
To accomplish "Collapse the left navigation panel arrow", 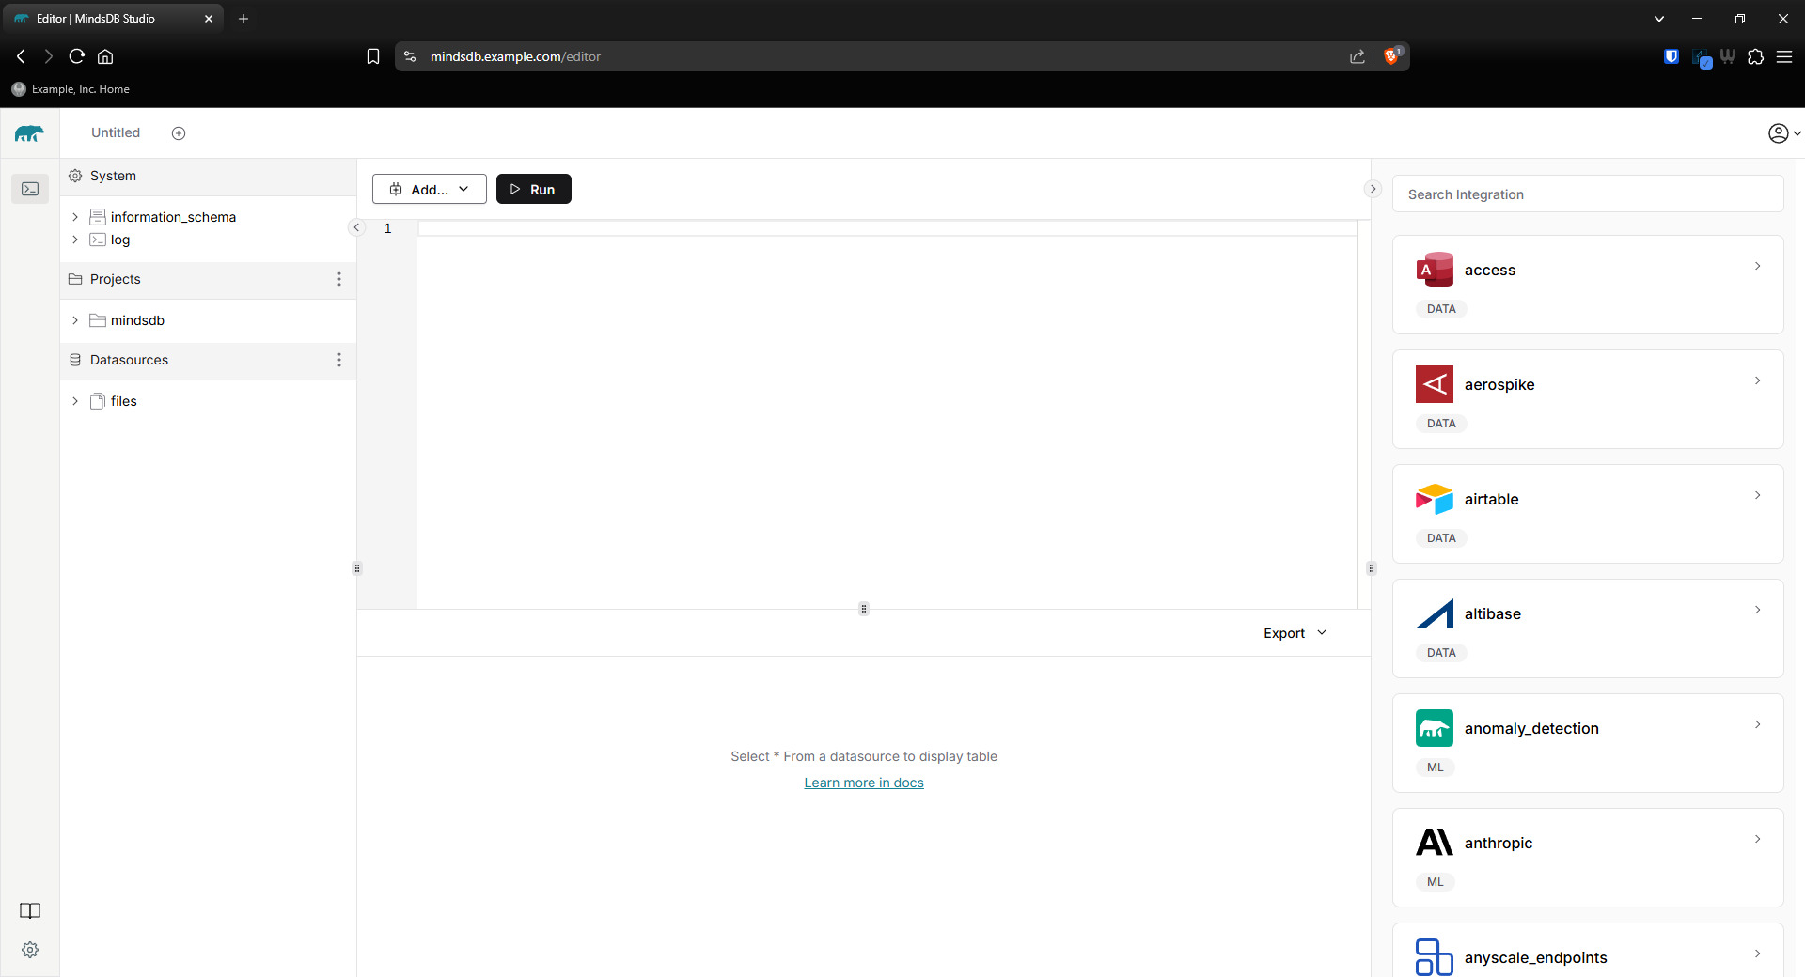I will coord(356,227).
